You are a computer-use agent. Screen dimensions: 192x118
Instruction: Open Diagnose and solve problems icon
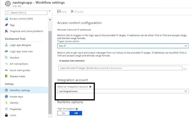6,31
